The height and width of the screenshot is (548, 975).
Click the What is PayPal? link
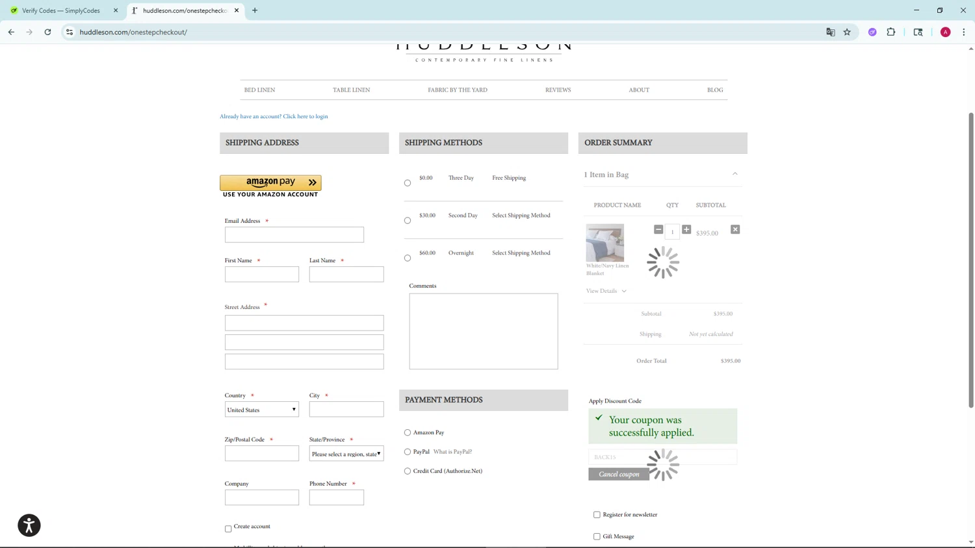452,452
